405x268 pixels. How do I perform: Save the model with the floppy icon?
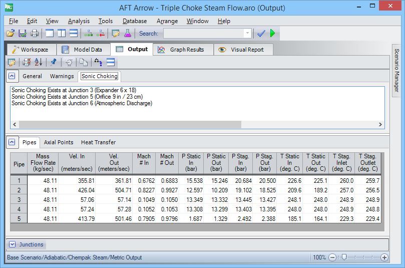23,33
